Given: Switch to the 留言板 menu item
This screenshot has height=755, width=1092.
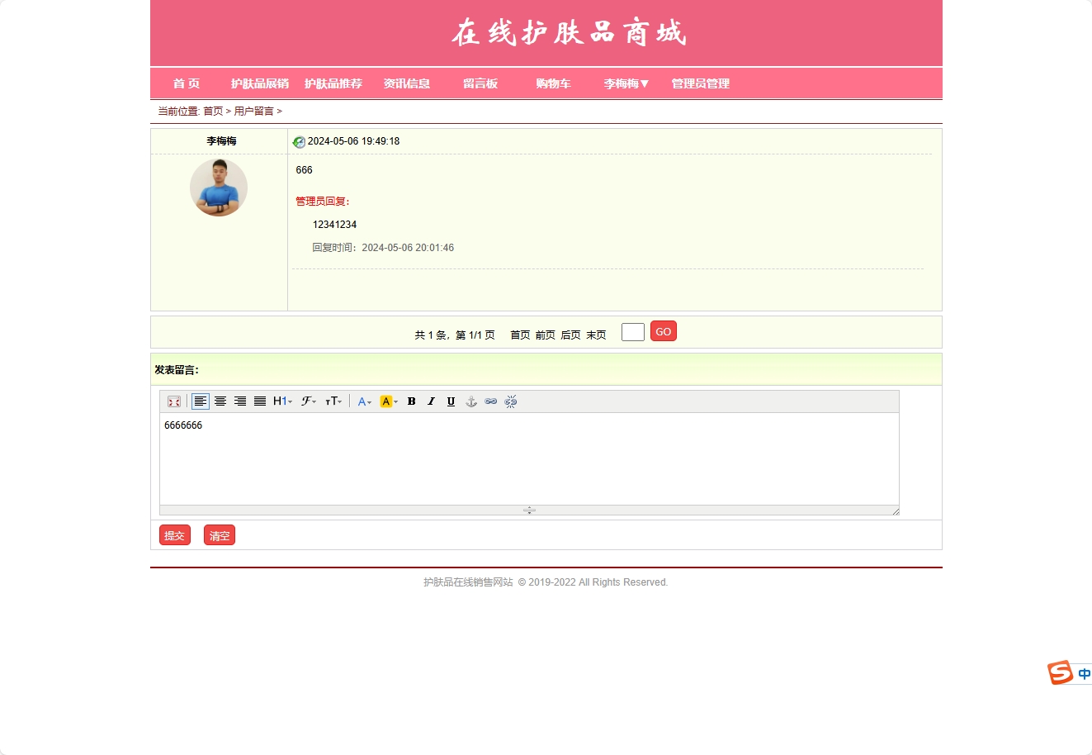Looking at the screenshot, I should coord(480,83).
